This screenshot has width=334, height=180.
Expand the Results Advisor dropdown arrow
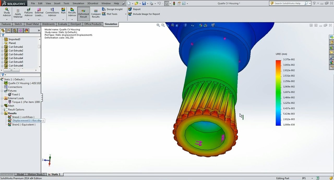72,19
